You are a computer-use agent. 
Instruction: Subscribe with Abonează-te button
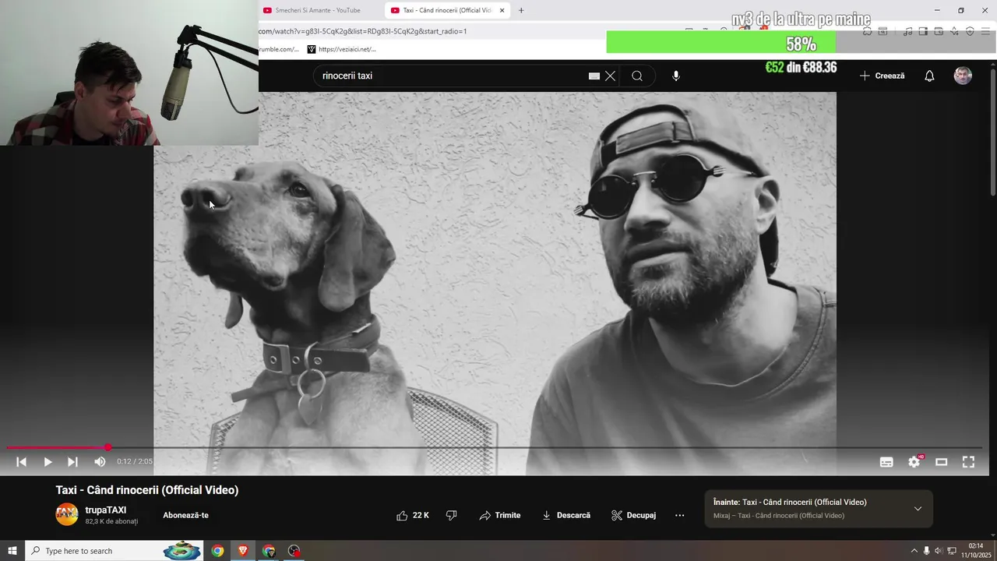pos(185,515)
